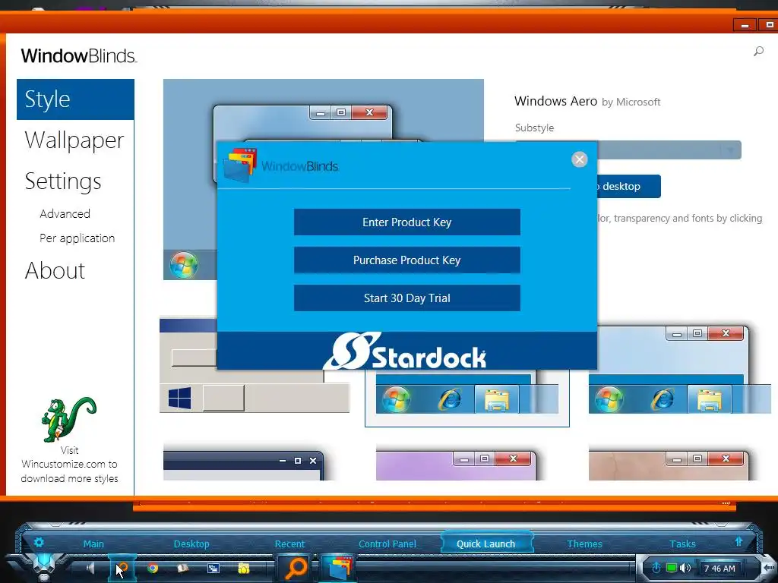Click the Wincustomize green lizard mascot
Viewport: 778px width, 583px height.
(69, 419)
